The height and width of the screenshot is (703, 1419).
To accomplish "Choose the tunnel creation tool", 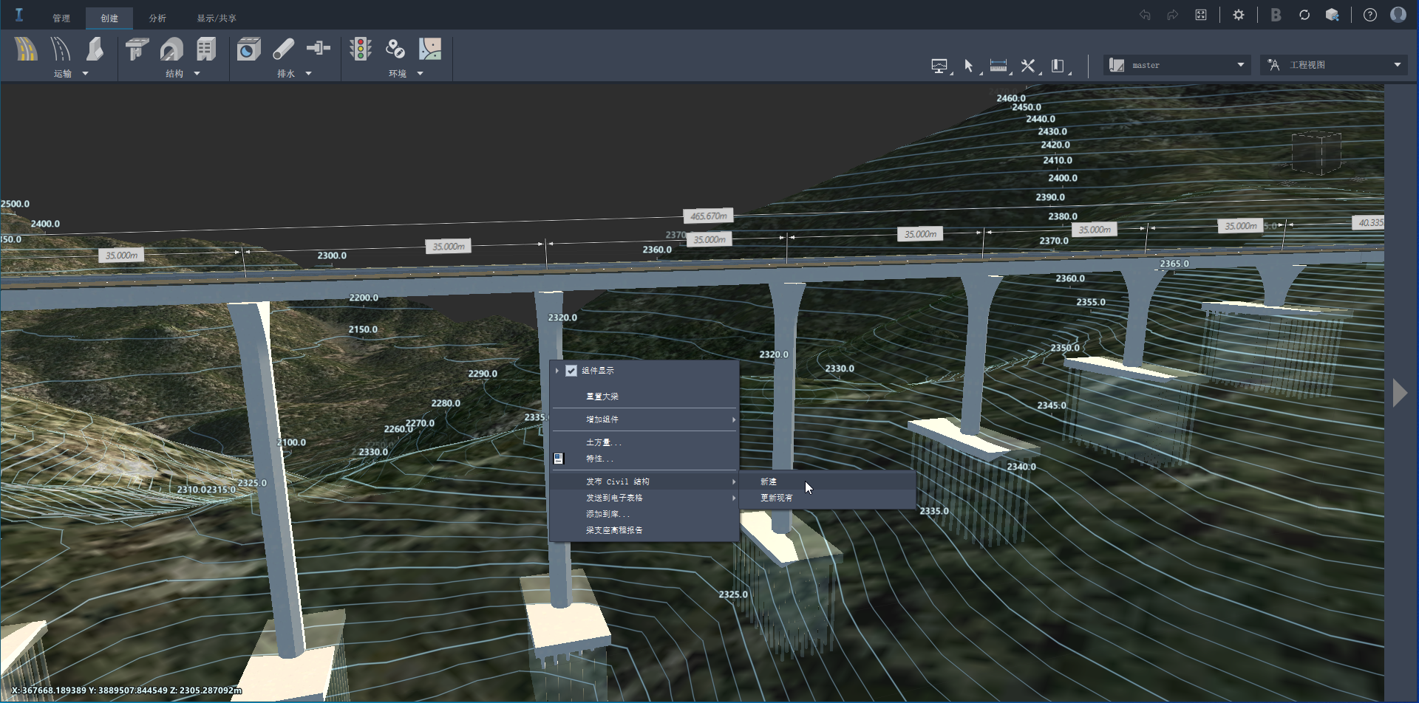I will pyautogui.click(x=171, y=49).
